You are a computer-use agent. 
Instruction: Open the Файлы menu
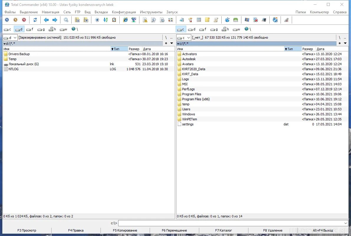[10, 12]
